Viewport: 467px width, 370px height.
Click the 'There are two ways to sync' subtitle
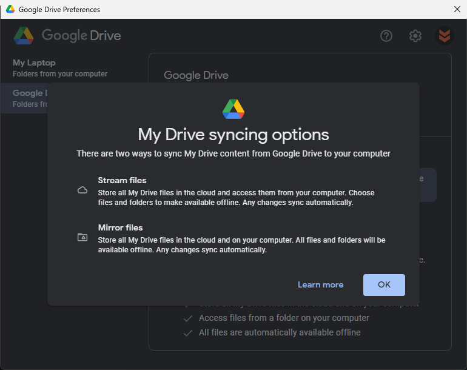[233, 153]
